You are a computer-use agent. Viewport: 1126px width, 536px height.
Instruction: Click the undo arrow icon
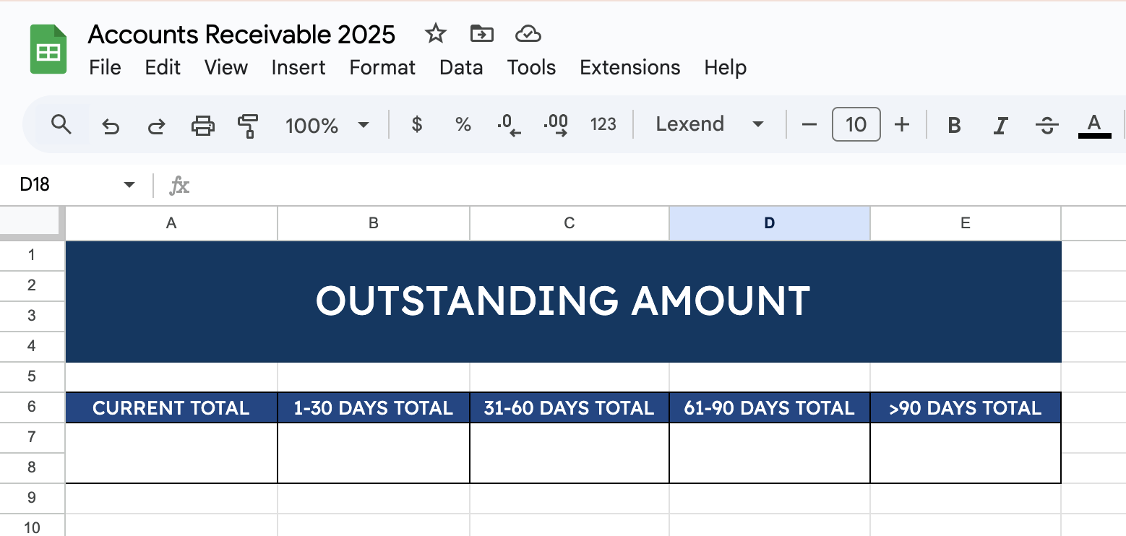110,126
